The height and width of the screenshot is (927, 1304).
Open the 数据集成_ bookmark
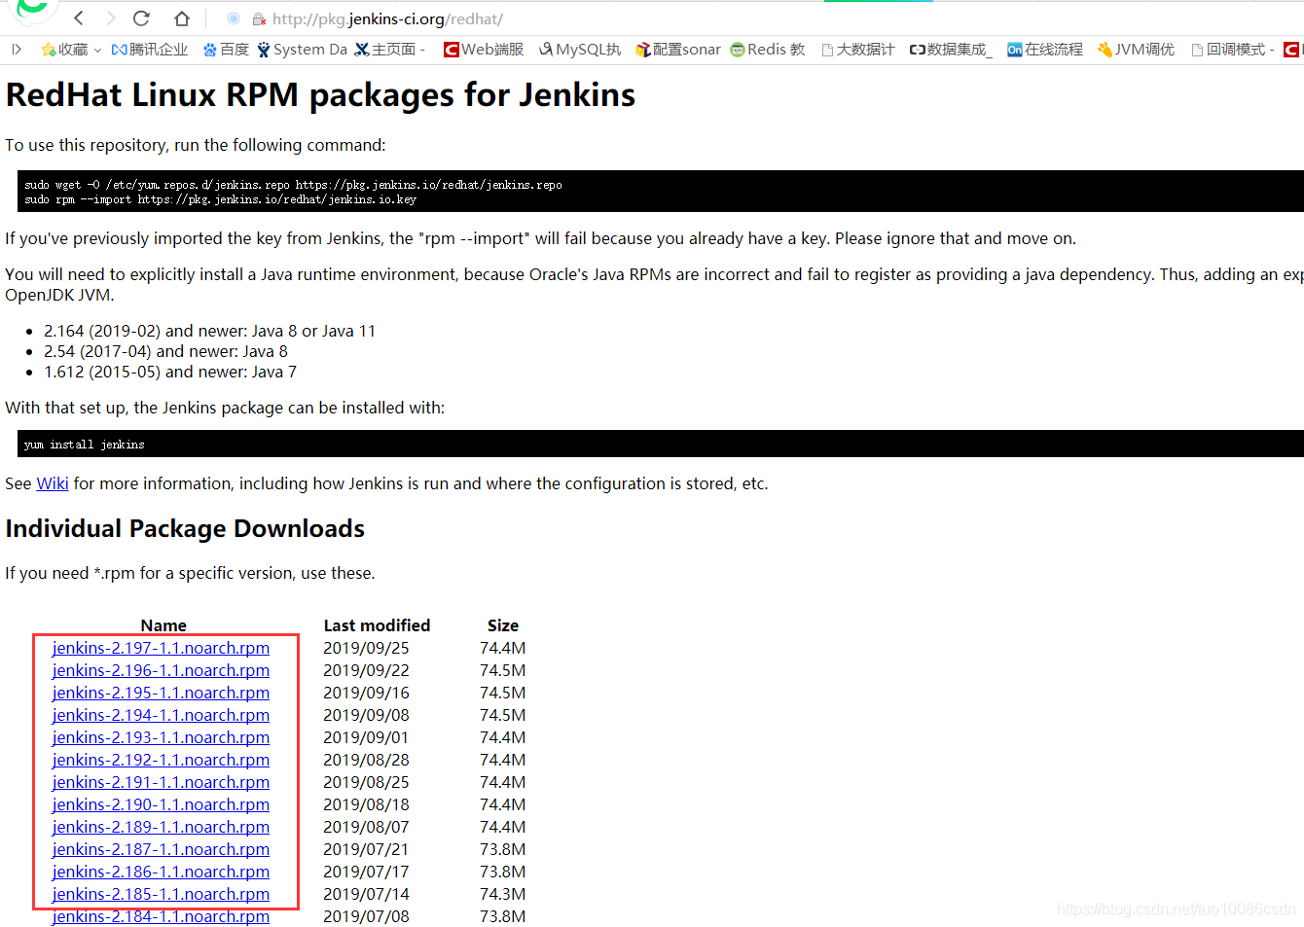951,50
